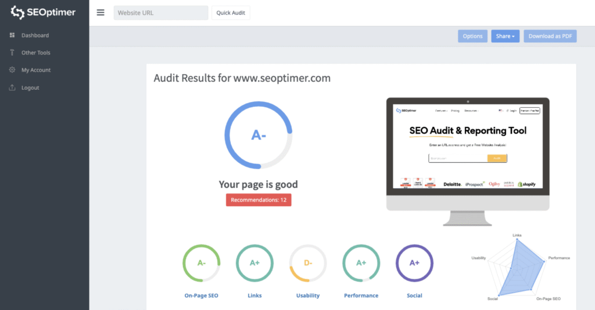Open the Share dropdown

coord(505,36)
